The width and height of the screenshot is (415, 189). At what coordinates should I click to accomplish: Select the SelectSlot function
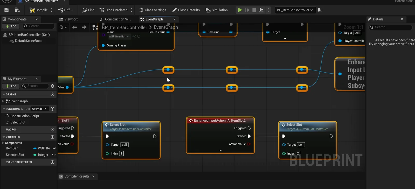coord(18,122)
